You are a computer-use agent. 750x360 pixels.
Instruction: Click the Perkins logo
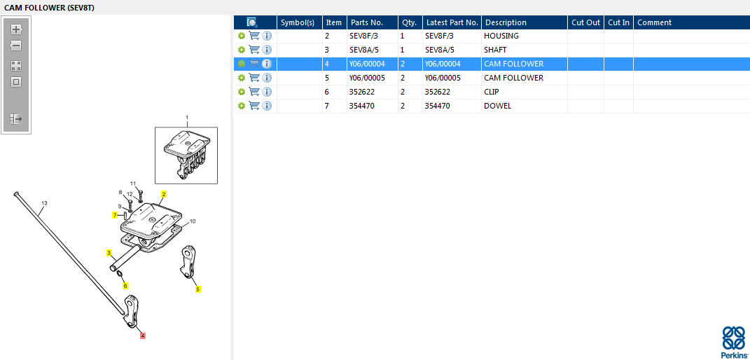[734, 342]
